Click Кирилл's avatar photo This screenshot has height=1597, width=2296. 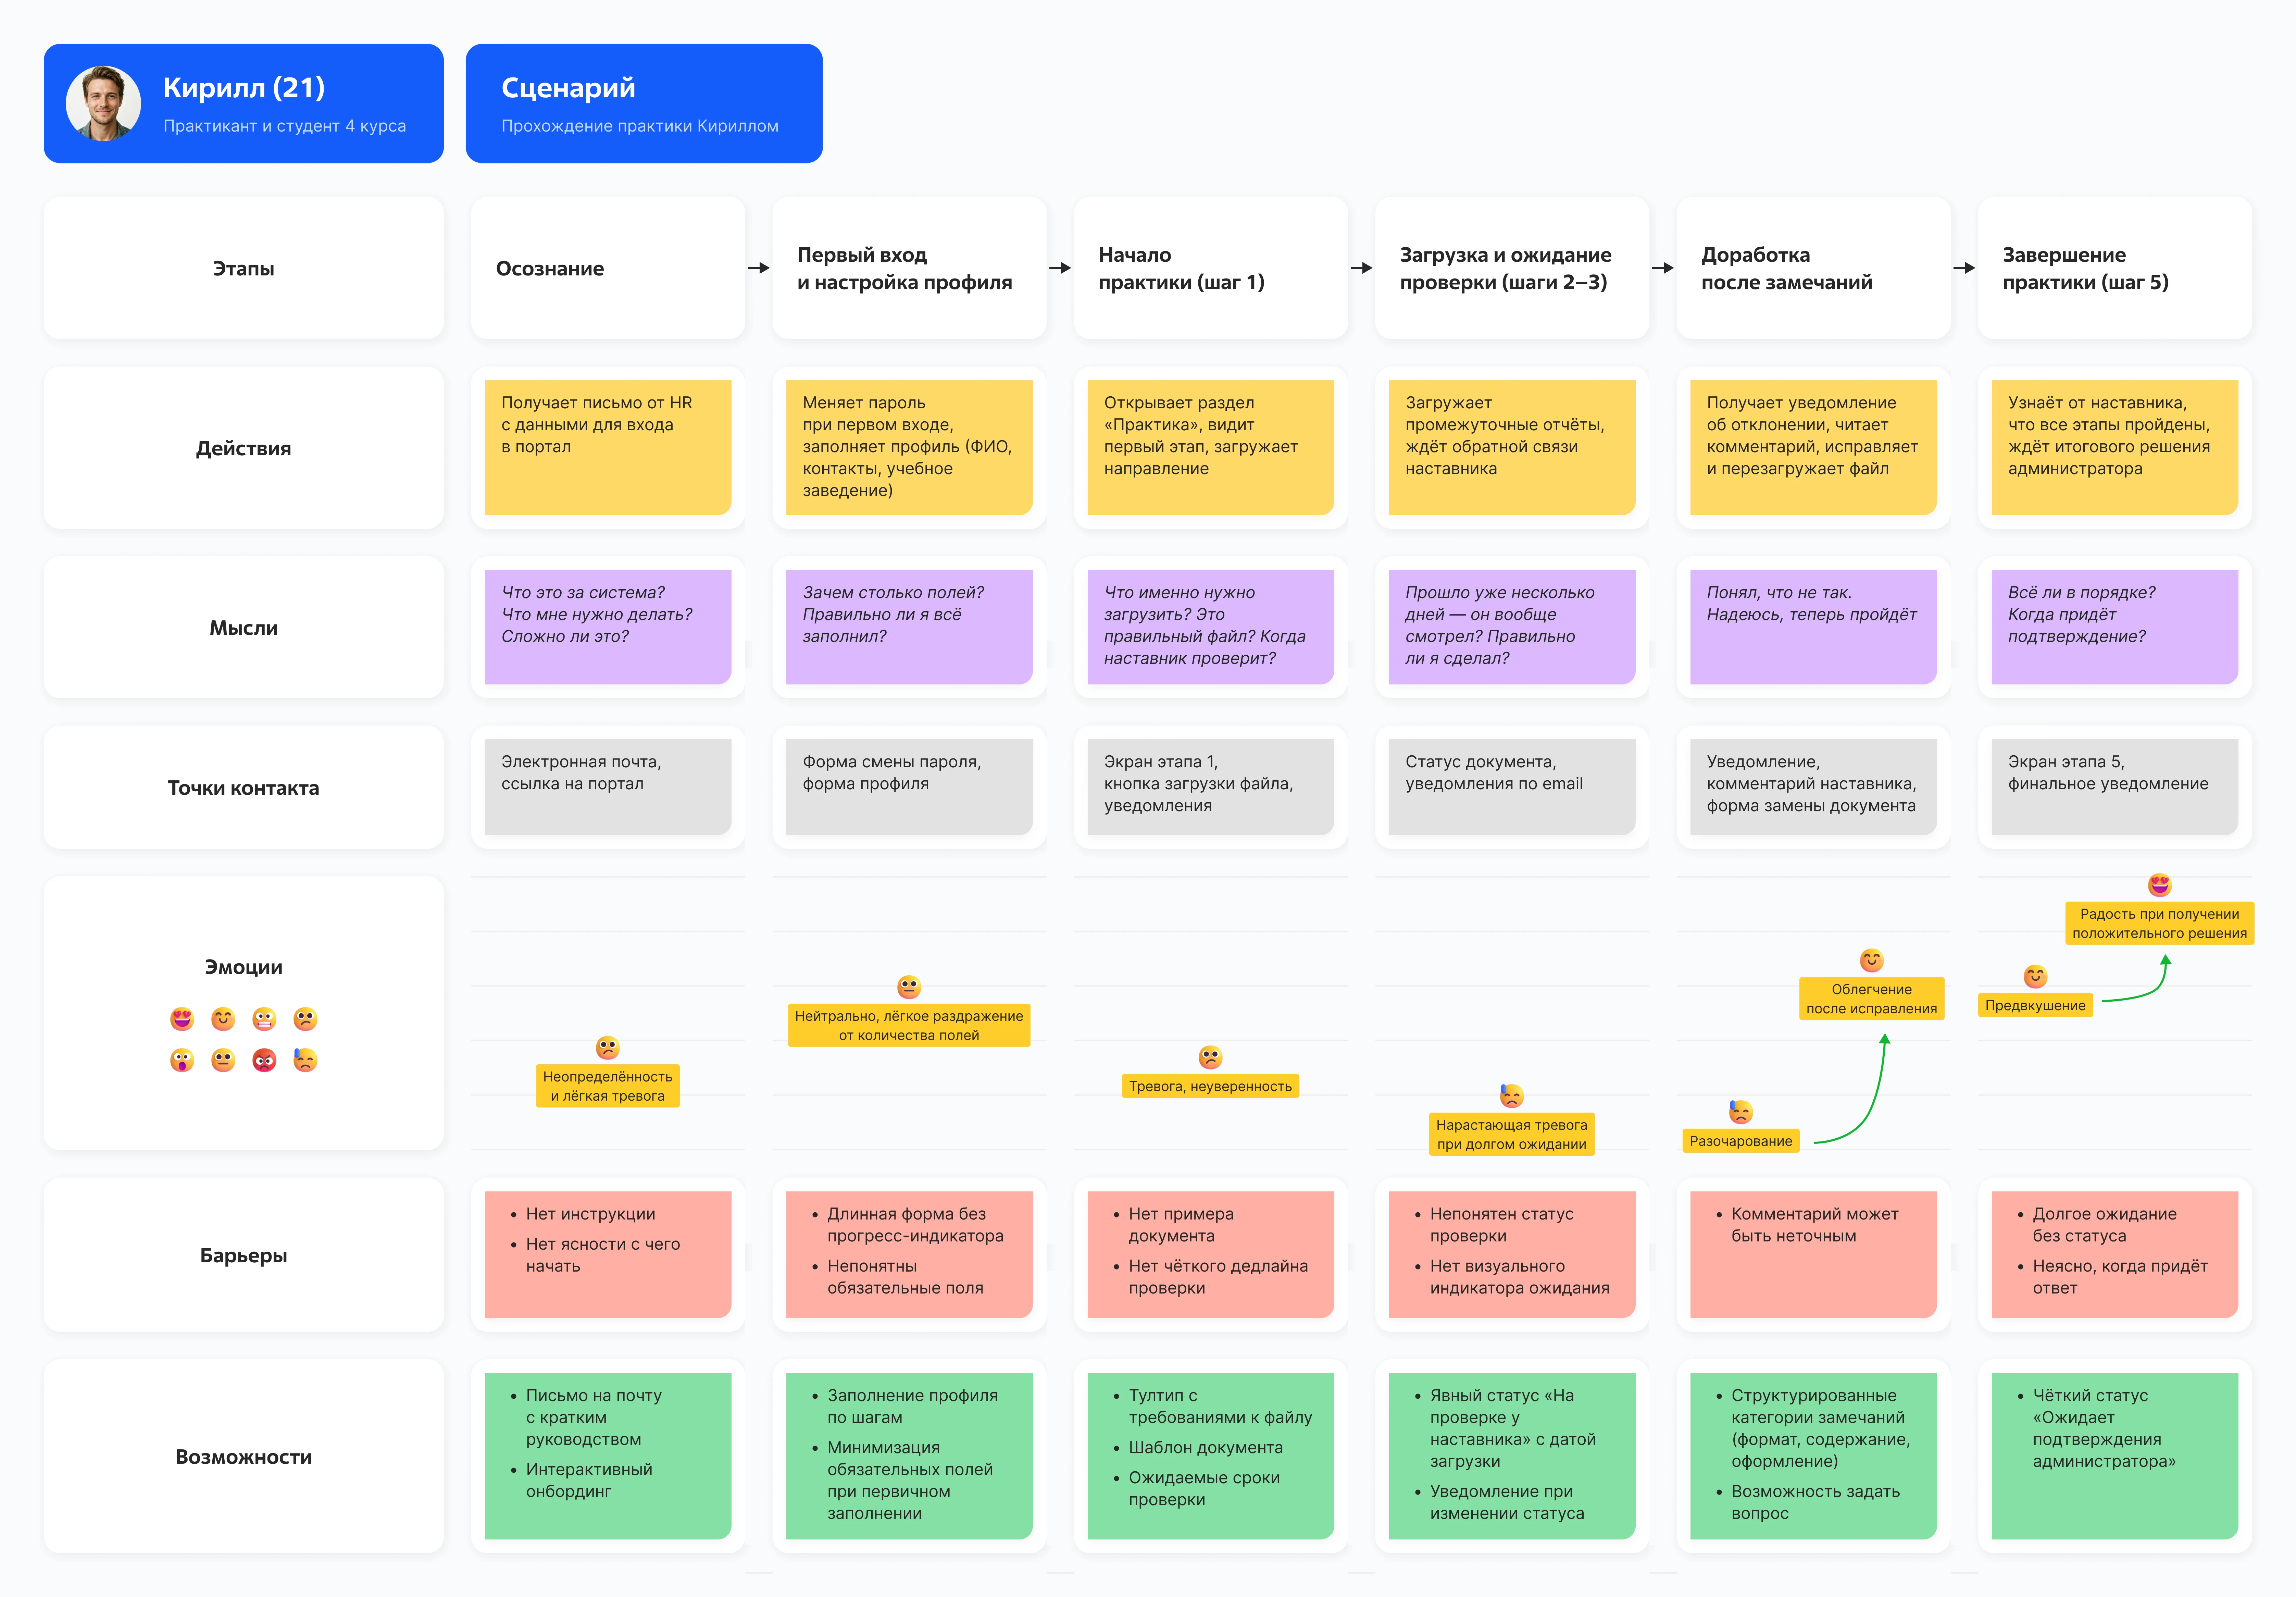click(103, 103)
